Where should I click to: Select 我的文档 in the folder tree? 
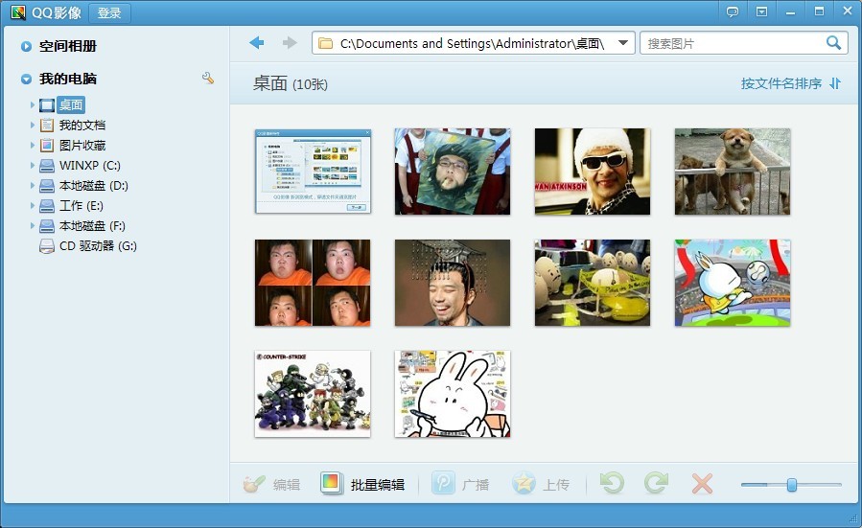[82, 126]
